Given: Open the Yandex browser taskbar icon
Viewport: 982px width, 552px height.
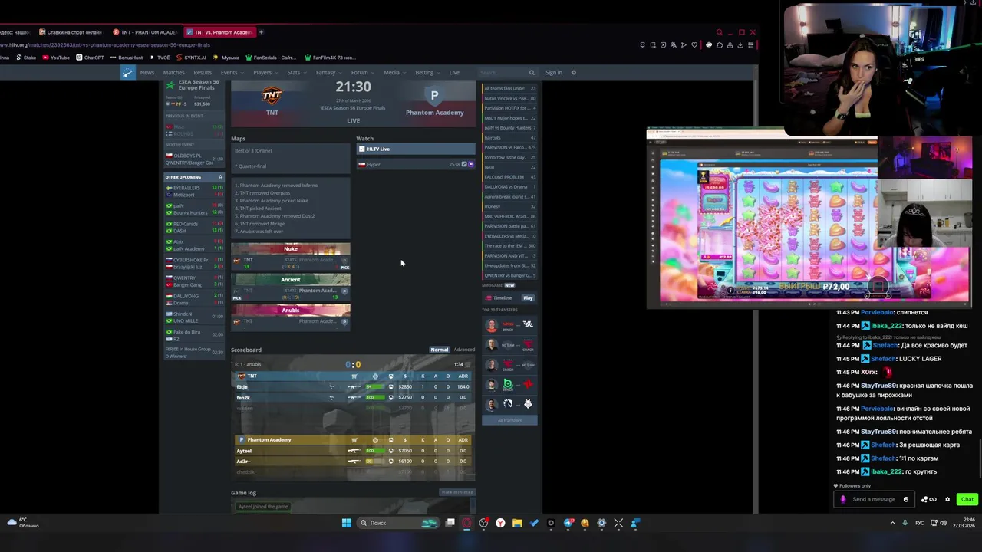Looking at the screenshot, I should click(500, 523).
